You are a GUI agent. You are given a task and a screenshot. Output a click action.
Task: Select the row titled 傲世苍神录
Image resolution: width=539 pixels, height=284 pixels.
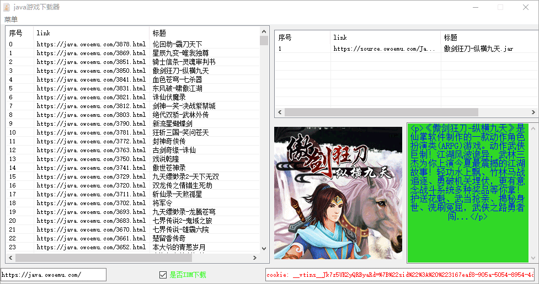click(133, 168)
